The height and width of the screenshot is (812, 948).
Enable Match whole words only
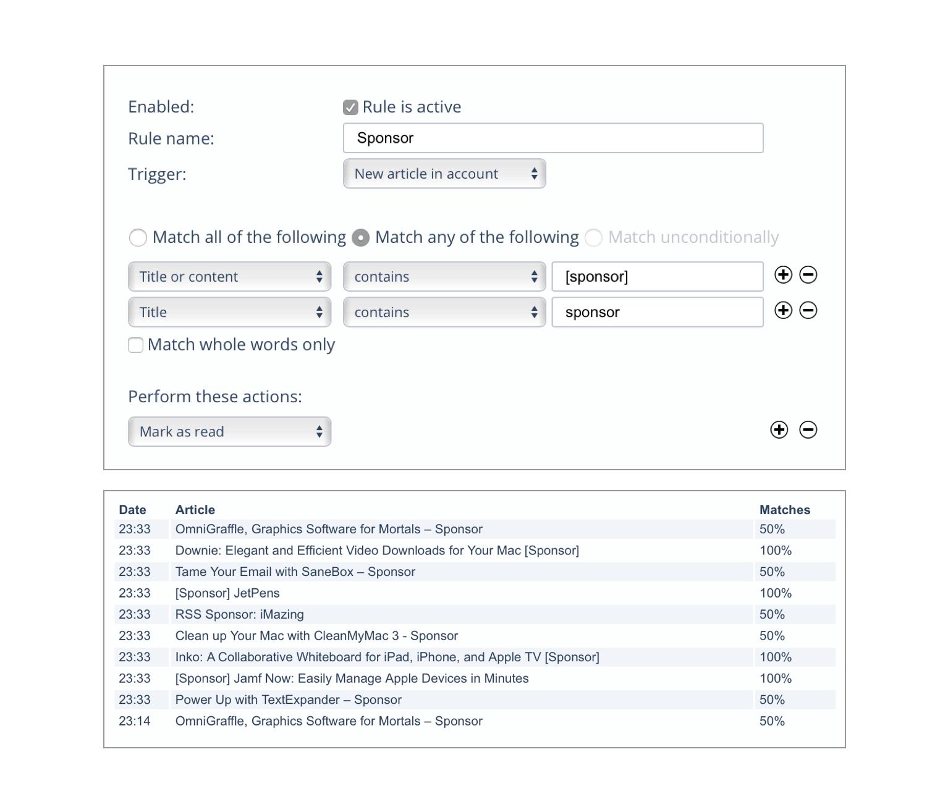coord(136,345)
